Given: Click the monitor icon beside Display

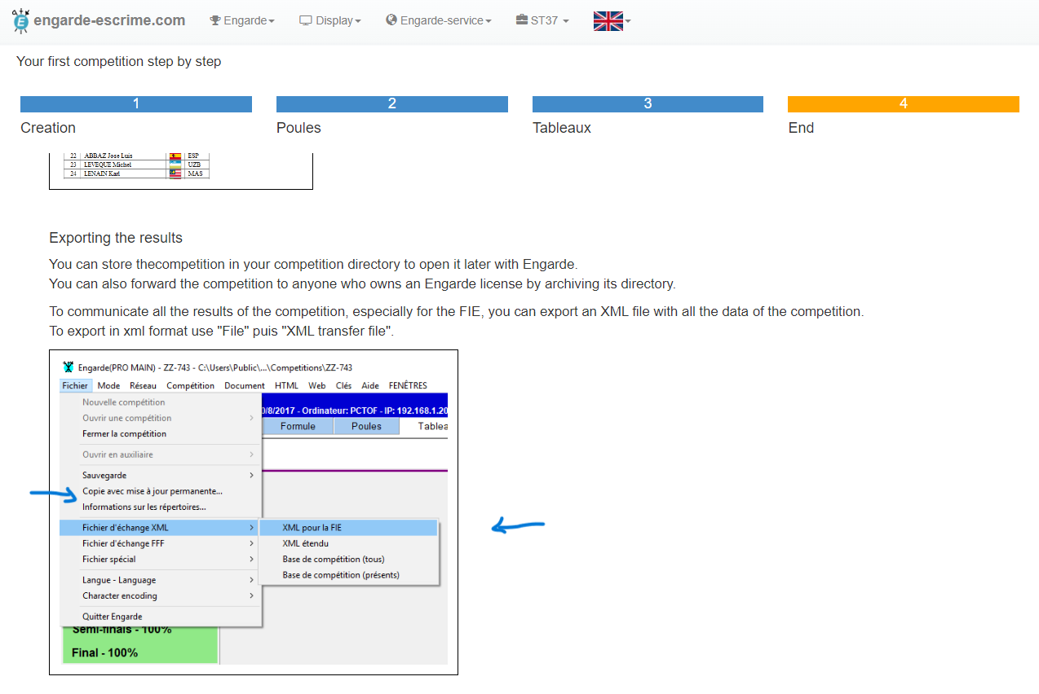Looking at the screenshot, I should pyautogui.click(x=306, y=20).
